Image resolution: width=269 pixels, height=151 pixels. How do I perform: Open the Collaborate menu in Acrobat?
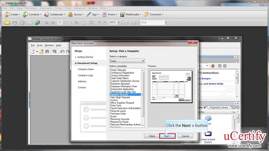[x=55, y=15]
